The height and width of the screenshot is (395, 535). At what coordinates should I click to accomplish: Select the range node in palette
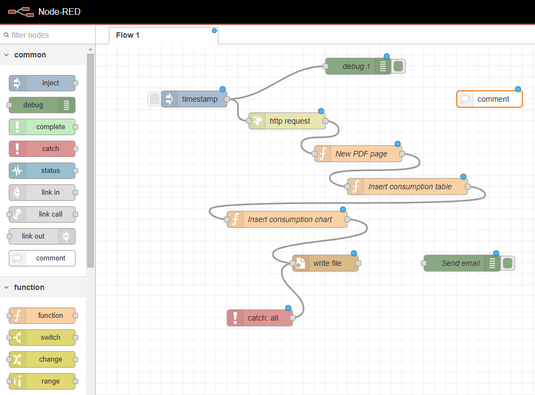tap(42, 381)
